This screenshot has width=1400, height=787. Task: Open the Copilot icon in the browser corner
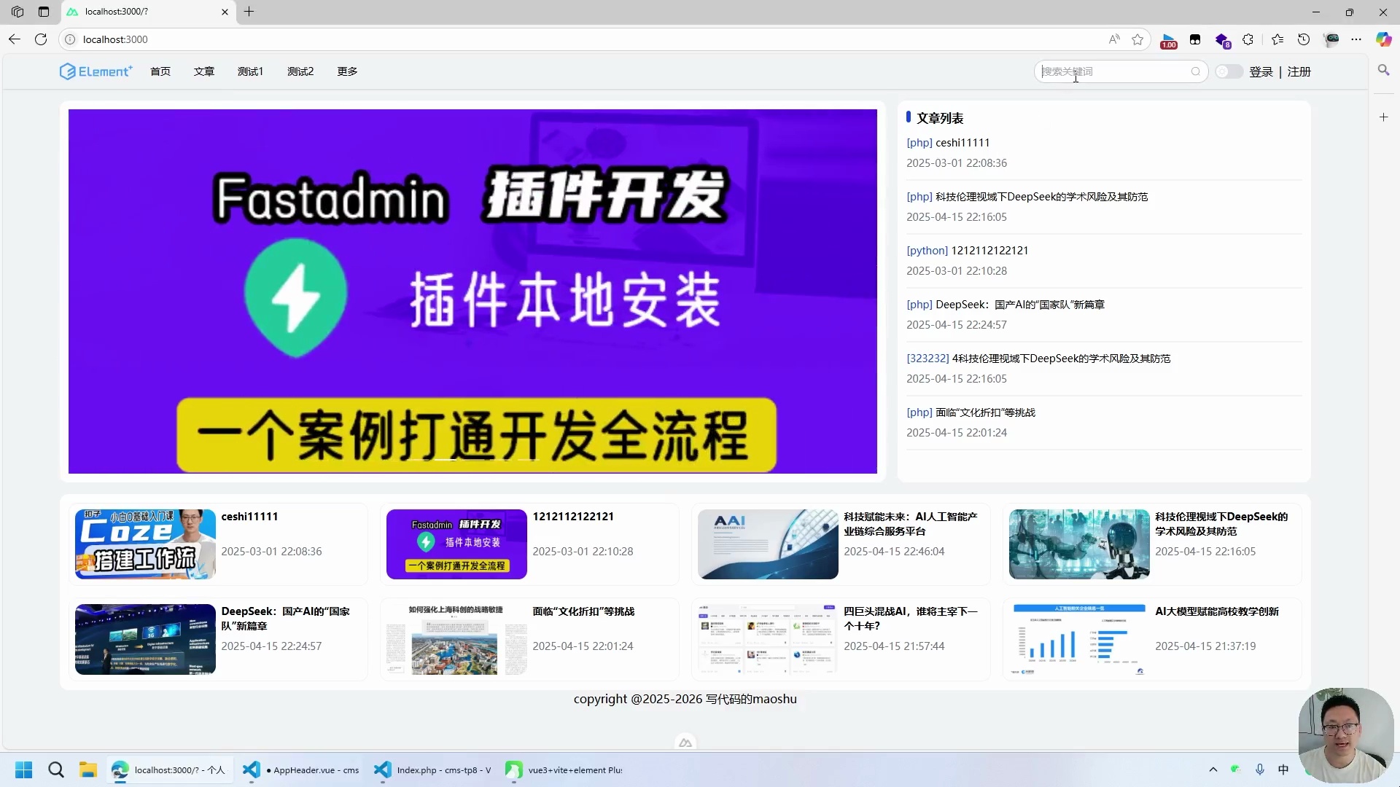point(1383,39)
